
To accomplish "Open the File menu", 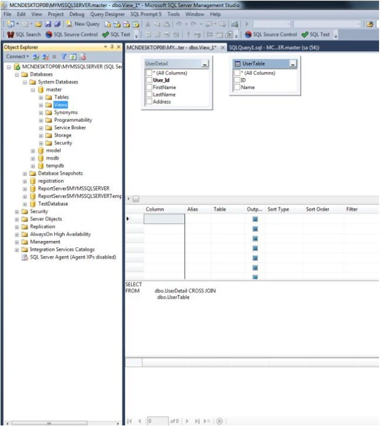I will pyautogui.click(x=7, y=14).
